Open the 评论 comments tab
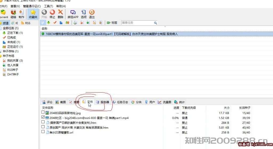The height and width of the screenshot is (149, 273). 47,102
